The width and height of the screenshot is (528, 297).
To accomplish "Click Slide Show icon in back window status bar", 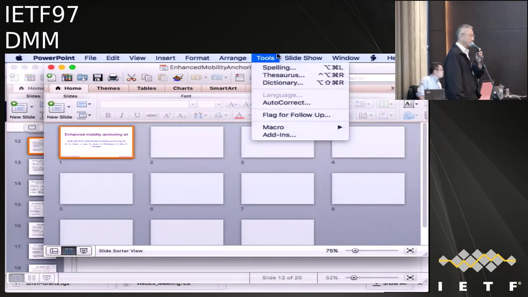I will click(47, 278).
